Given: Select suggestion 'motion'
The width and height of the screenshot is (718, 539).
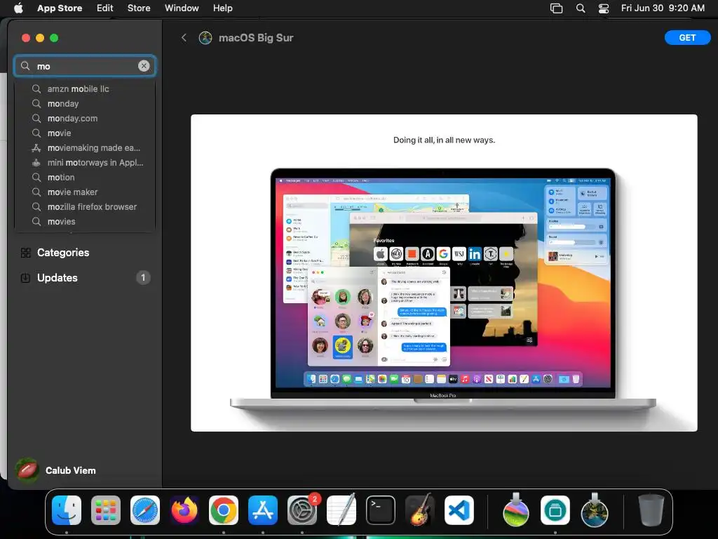Looking at the screenshot, I should pos(85,177).
